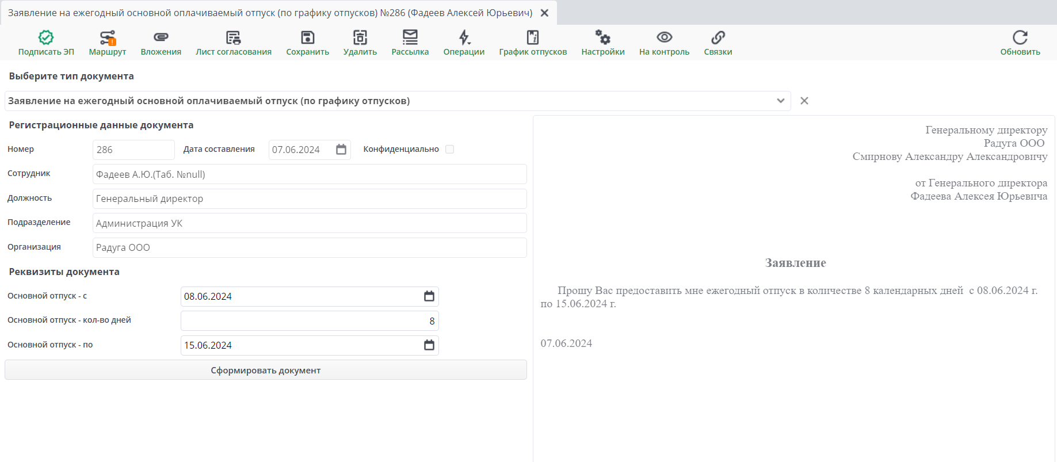
Task: Click the Должность field Генеральный директор
Action: (310, 198)
